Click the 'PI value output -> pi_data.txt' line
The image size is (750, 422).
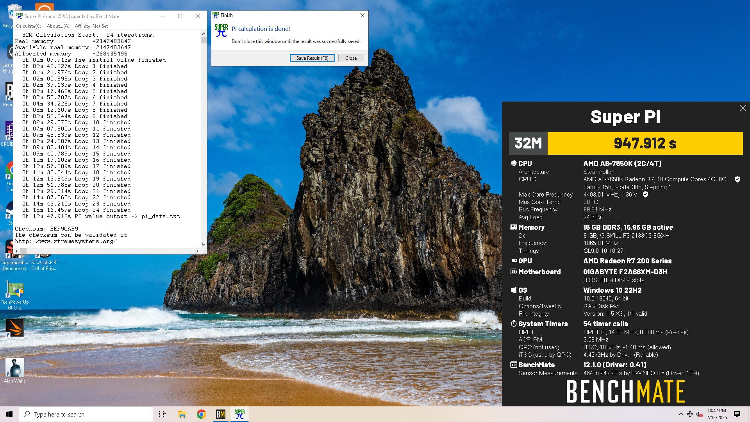(101, 216)
